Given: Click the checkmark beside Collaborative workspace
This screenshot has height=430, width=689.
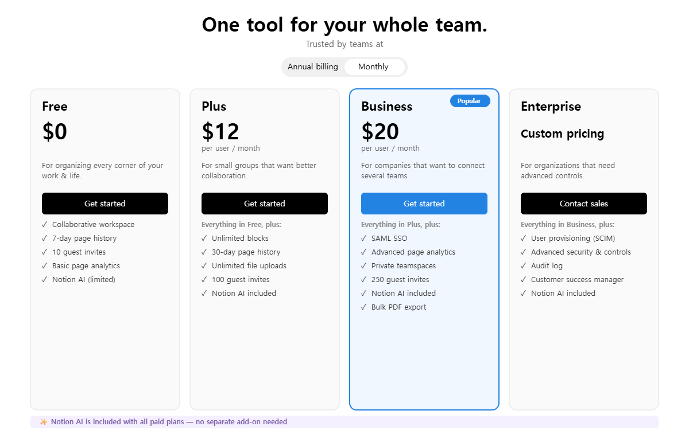Looking at the screenshot, I should (44, 224).
